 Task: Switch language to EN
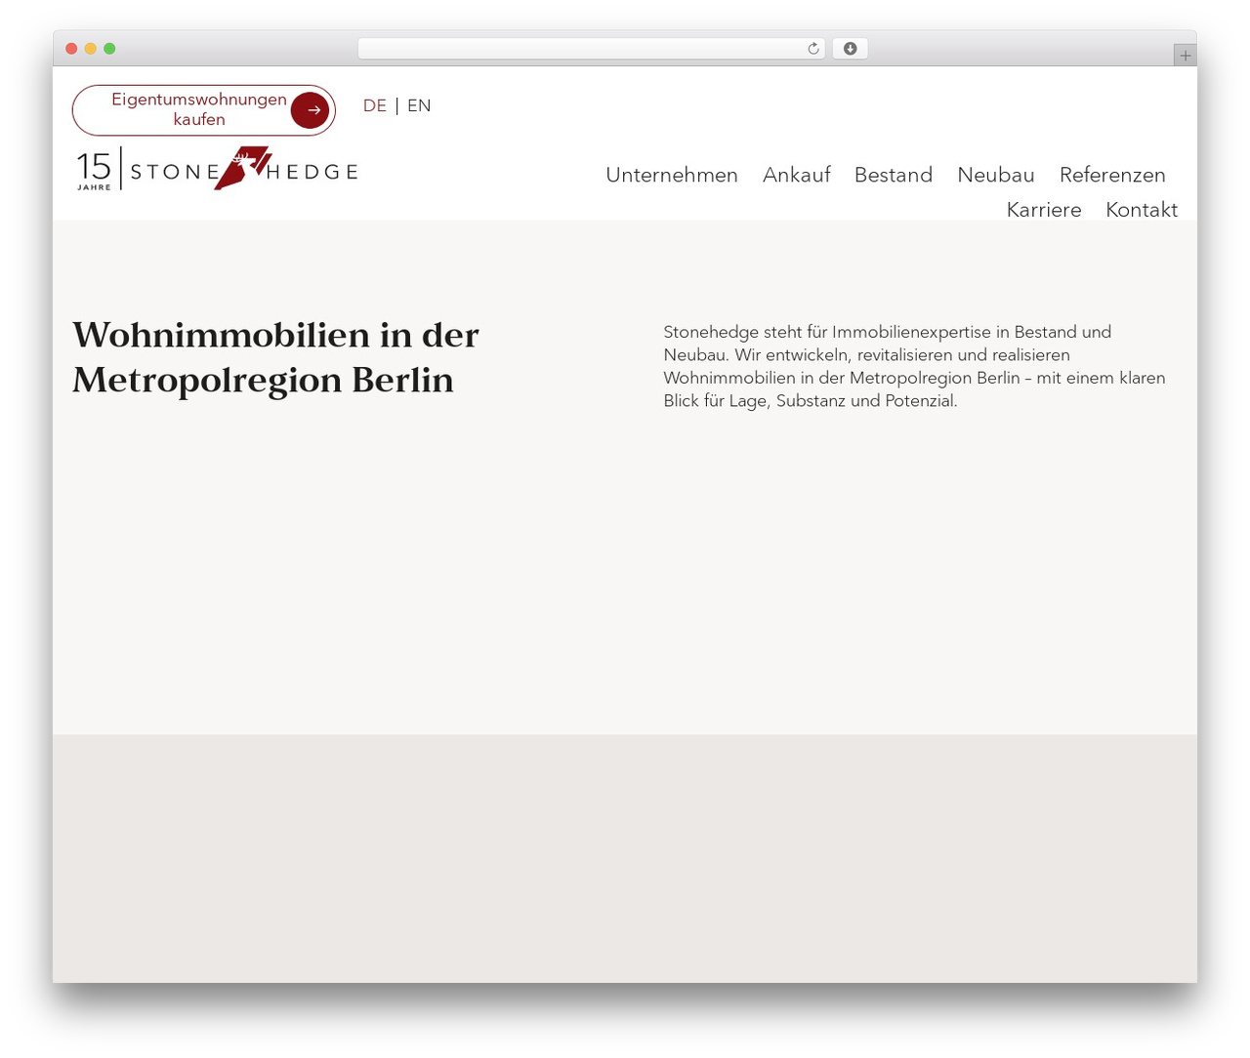click(x=419, y=105)
